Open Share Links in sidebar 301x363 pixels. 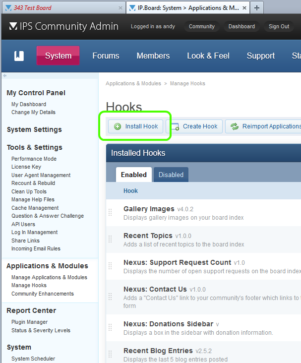[25, 241]
